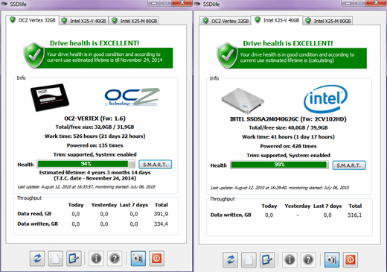Click the black OCZ drive picture
The width and height of the screenshot is (387, 272).
coord(50,97)
